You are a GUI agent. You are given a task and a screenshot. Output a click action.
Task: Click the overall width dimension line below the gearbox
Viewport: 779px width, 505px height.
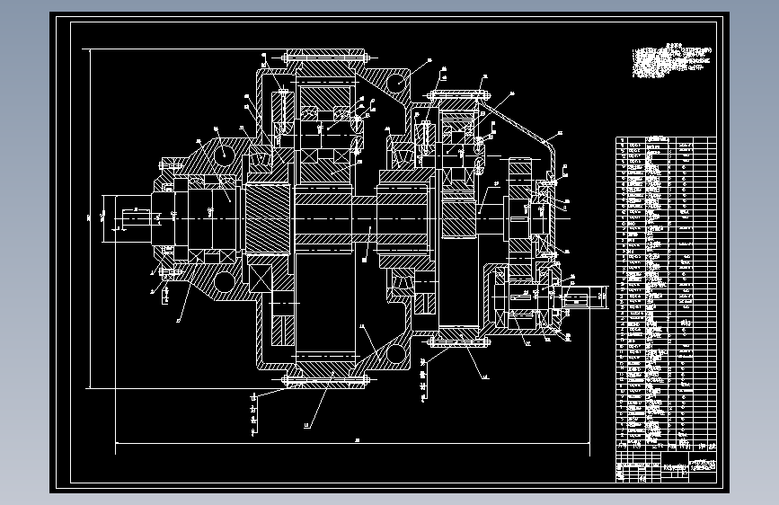352,443
